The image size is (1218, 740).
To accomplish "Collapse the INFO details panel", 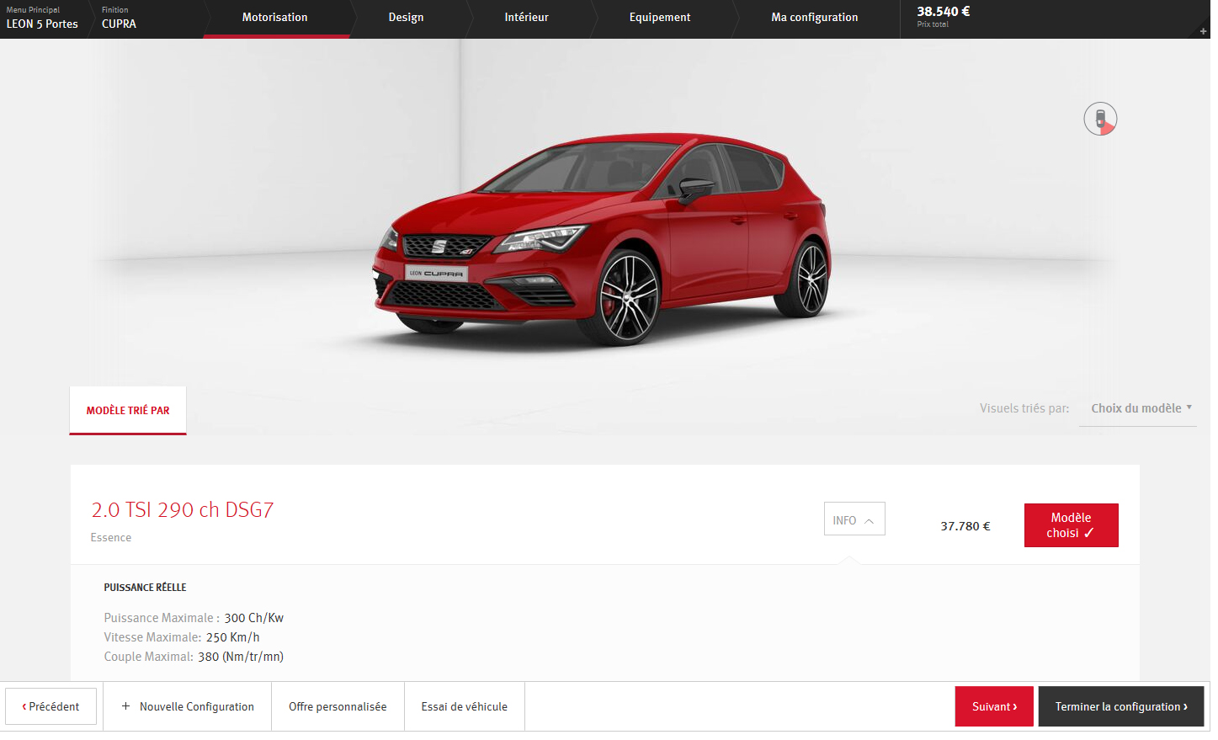I will [x=854, y=519].
